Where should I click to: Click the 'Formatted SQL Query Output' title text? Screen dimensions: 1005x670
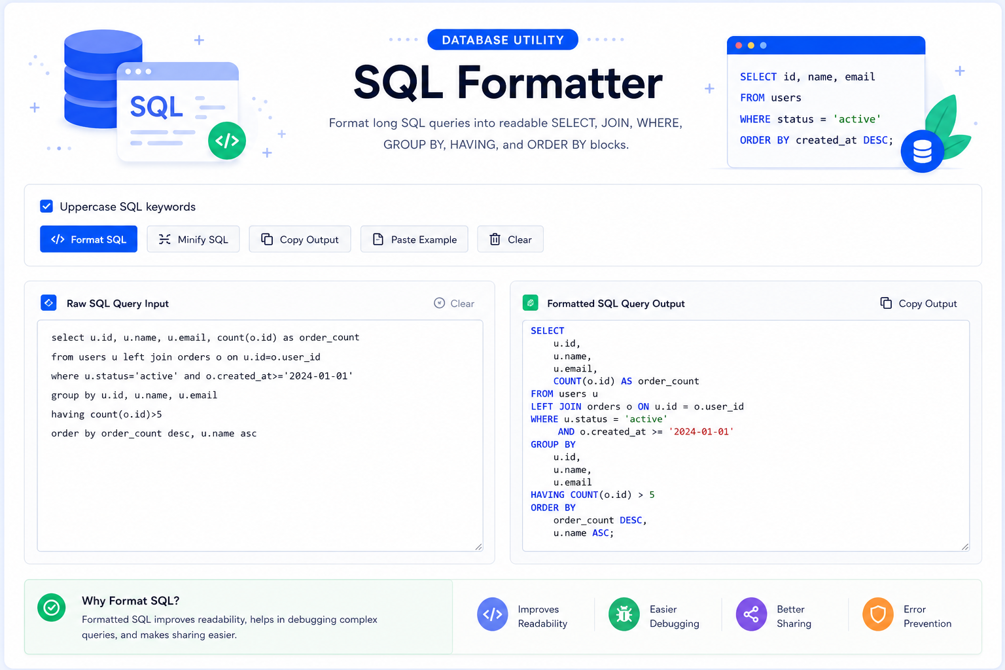pyautogui.click(x=616, y=304)
